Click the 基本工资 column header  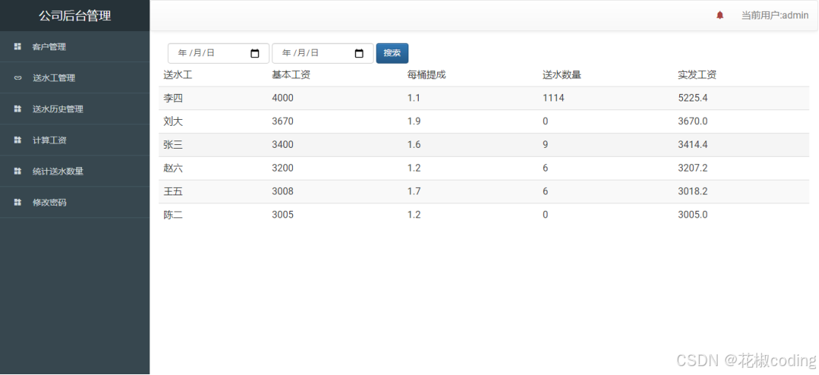point(291,75)
